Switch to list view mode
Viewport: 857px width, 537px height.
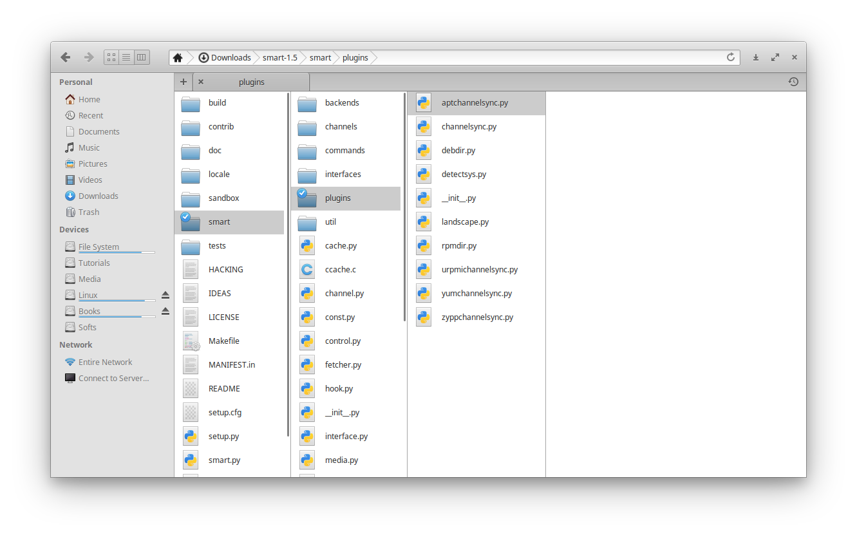point(126,57)
